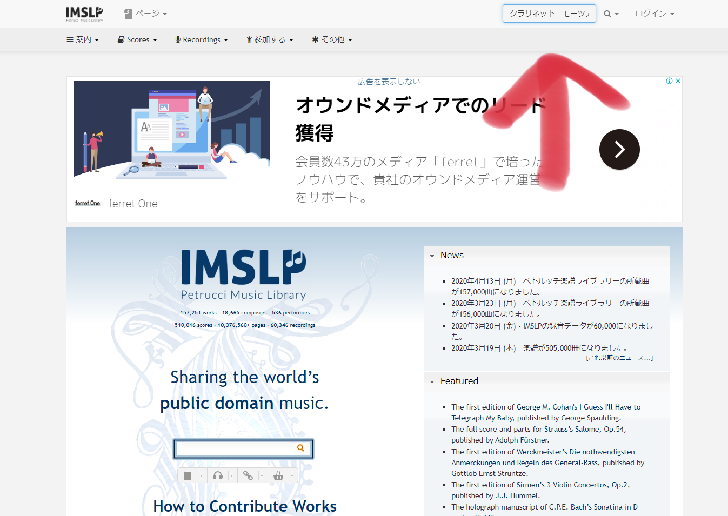Open the top bar search magnifier dropdown
728x516 pixels.
click(x=611, y=14)
